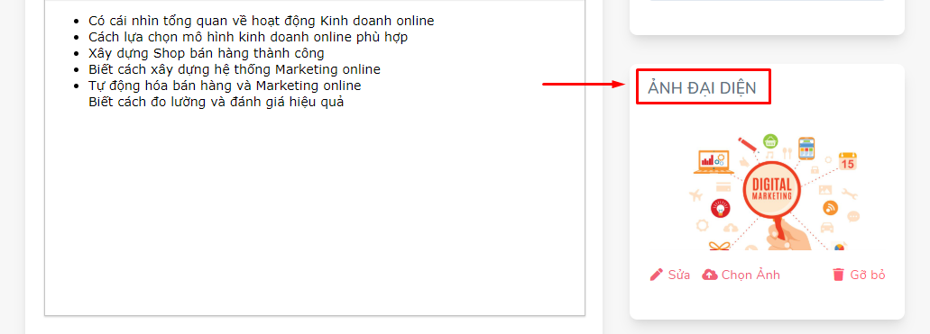The height and width of the screenshot is (334, 930).
Task: Choose the Chọn Ảnh upload link
Action: [741, 275]
